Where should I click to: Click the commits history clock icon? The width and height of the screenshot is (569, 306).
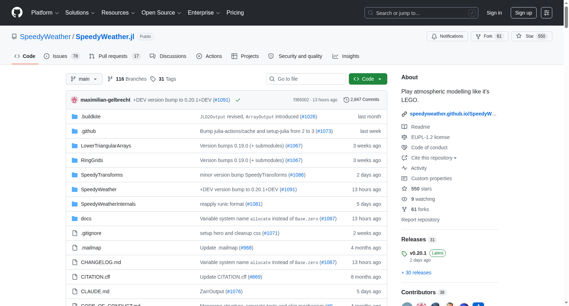346,100
